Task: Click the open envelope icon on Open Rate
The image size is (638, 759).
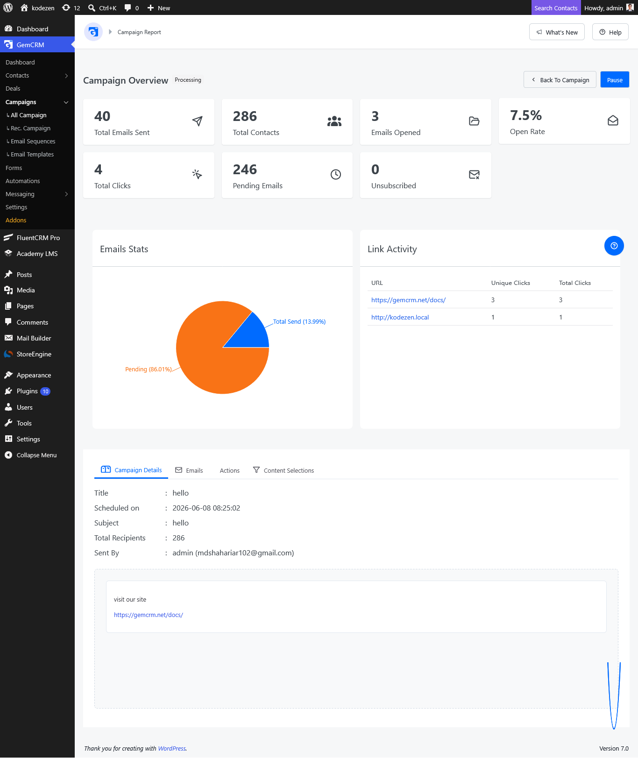Action: click(613, 121)
